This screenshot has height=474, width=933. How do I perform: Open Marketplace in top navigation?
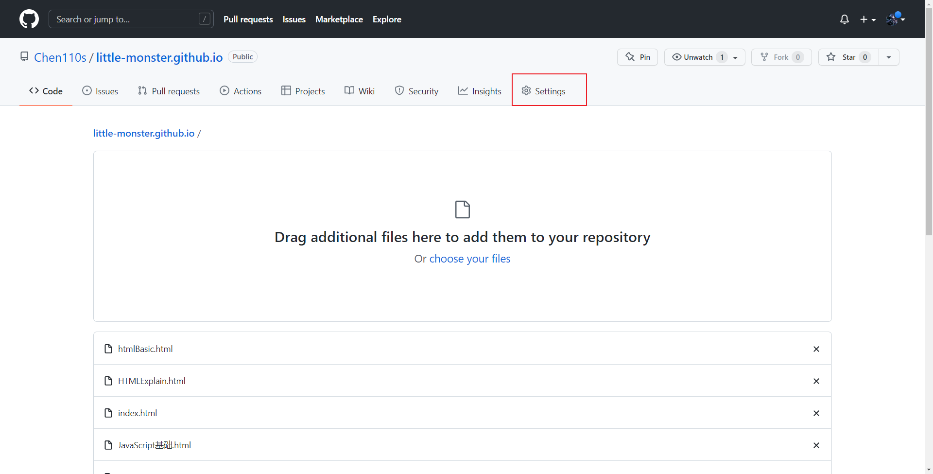tap(339, 19)
